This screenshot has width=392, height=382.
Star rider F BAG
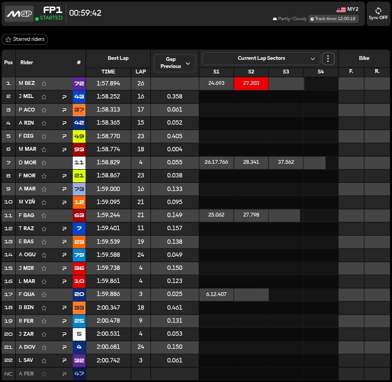click(x=44, y=215)
